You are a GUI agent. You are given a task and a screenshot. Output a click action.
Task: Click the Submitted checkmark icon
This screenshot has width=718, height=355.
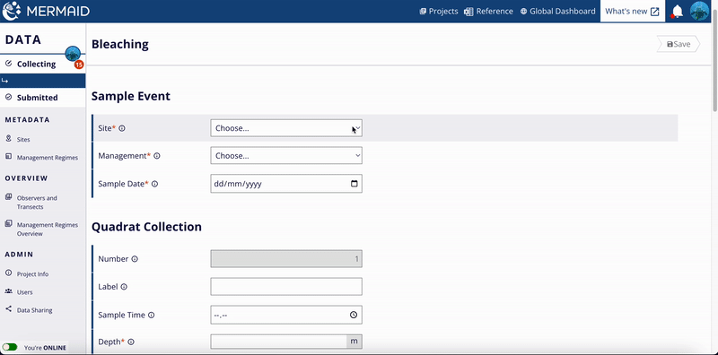[x=8, y=97]
